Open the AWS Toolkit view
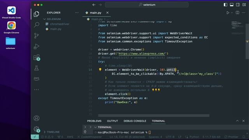249x140 pixels. [36, 79]
